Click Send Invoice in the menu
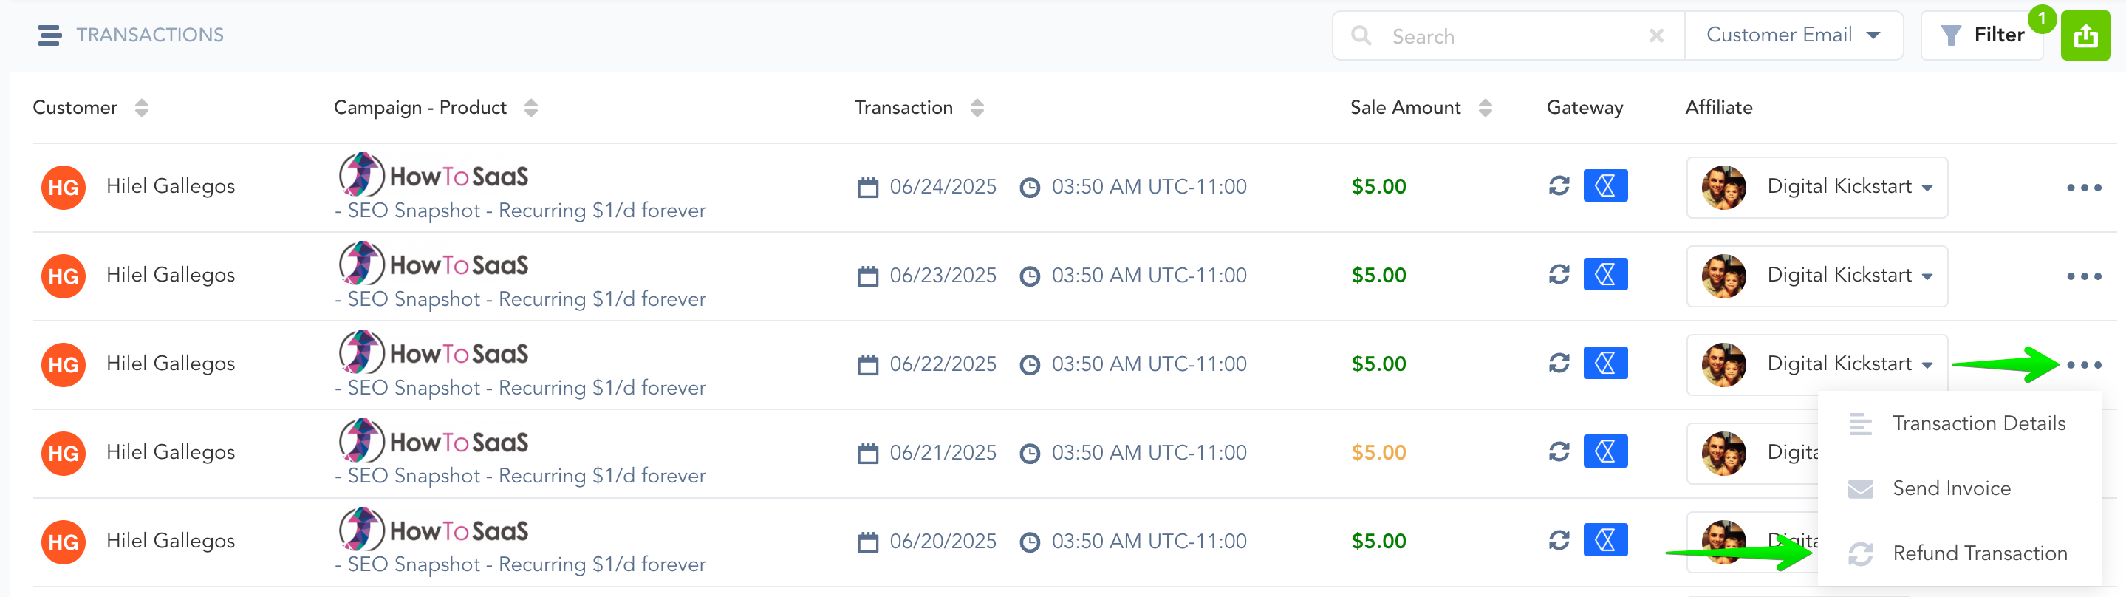The image size is (2126, 597). [x=1951, y=489]
